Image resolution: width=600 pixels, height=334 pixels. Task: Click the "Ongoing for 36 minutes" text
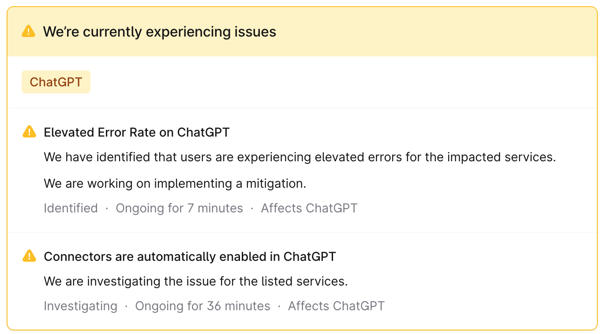[202, 306]
